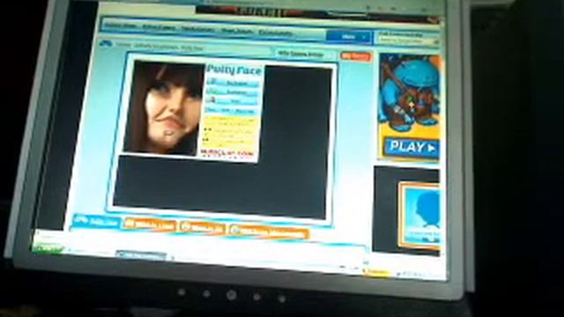
Task: Click the green Windows Start button
Action: pos(48,248)
